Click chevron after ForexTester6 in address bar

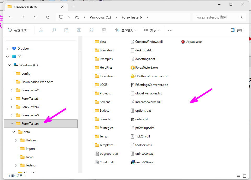click(x=147, y=17)
